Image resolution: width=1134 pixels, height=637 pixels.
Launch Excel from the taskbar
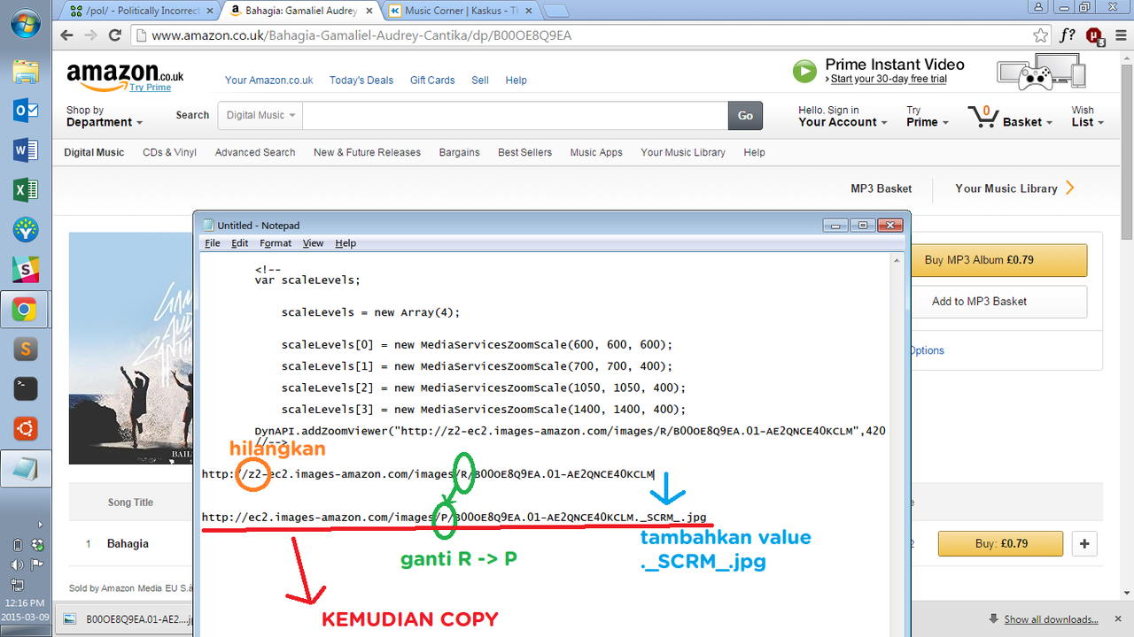(x=25, y=190)
